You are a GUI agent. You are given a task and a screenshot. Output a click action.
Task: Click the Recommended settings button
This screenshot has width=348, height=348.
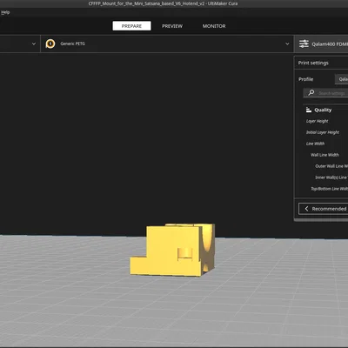click(323, 209)
